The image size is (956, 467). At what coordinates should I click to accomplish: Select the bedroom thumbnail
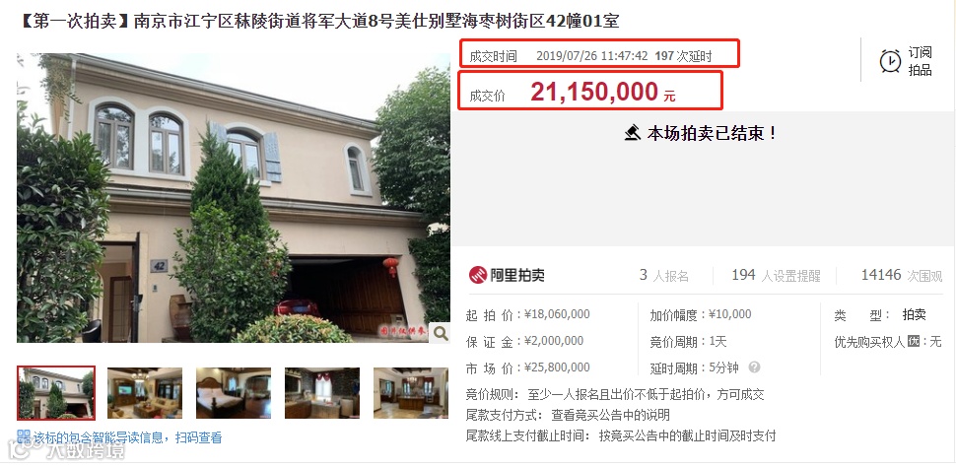[234, 393]
